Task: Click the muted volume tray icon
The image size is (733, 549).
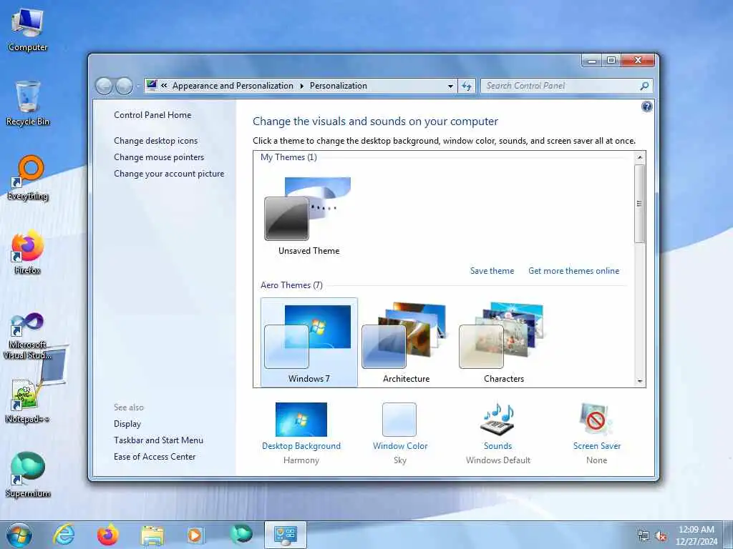Action: point(661,536)
